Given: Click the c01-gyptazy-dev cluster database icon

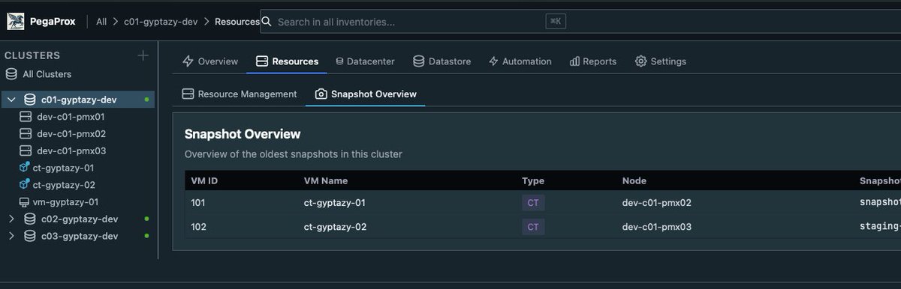Looking at the screenshot, I should 30,100.
